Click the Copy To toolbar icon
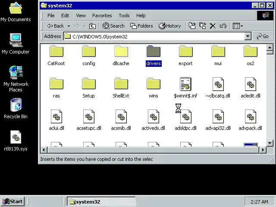This screenshot has height=207, width=276. click(x=203, y=26)
